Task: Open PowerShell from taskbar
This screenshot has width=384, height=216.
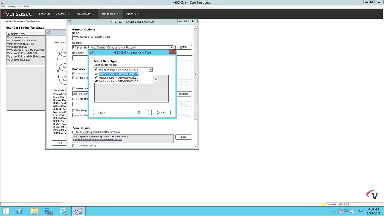Action: pyautogui.click(x=19, y=211)
